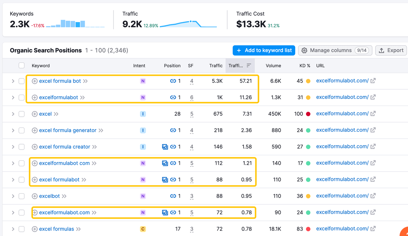This screenshot has width=408, height=236.
Task: Check the box for 'excel' row
Action: [21, 114]
